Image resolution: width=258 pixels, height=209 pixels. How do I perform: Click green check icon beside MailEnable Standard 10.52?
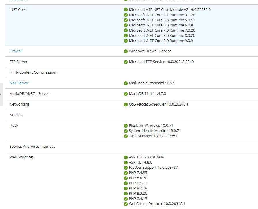click(x=126, y=83)
